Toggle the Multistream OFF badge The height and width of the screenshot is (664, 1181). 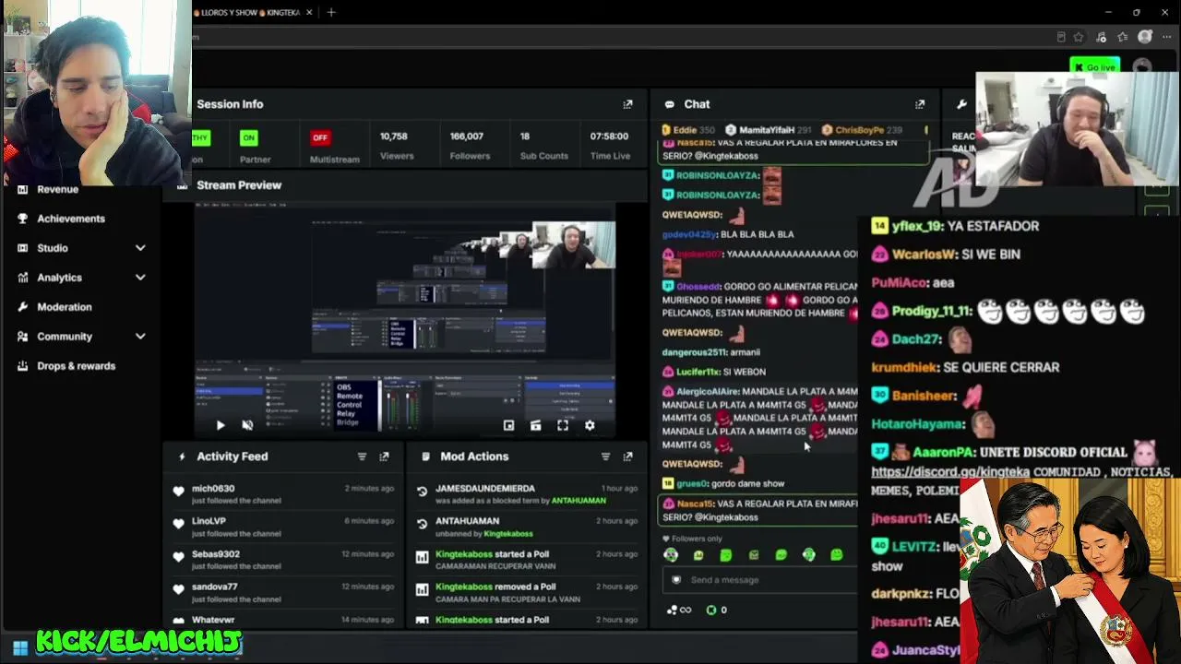[320, 137]
